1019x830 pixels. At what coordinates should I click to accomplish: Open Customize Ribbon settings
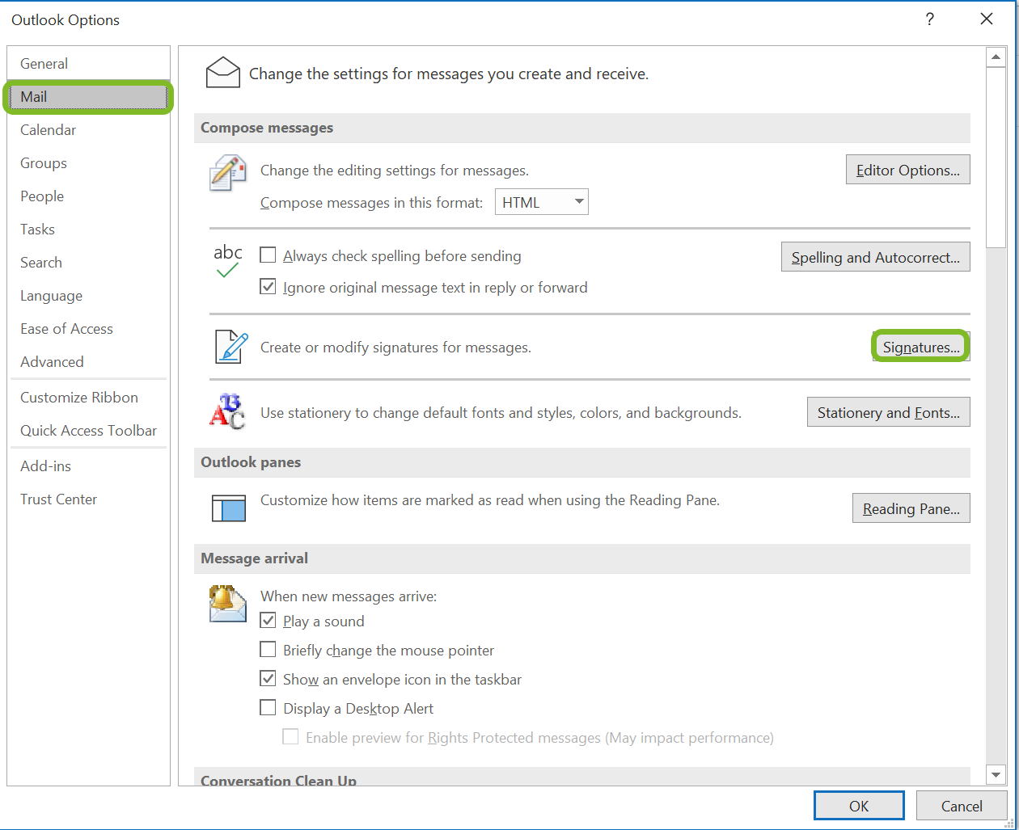coord(88,397)
